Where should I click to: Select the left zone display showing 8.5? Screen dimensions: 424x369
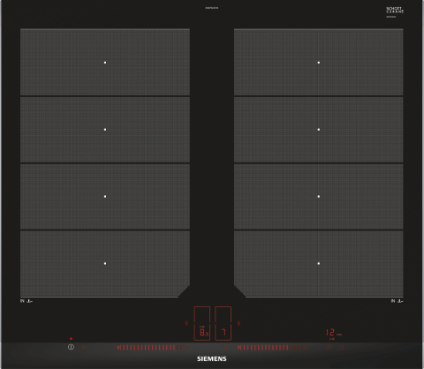[202, 323]
